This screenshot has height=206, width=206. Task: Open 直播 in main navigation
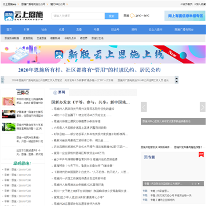79,30
